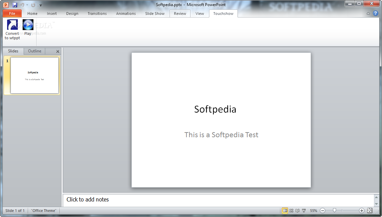Open the Slide Show ribbon tab
This screenshot has width=382, height=217.
pyautogui.click(x=155, y=14)
